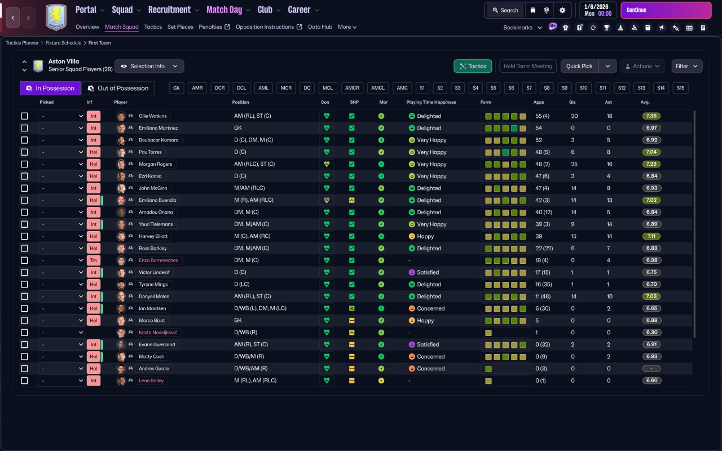Click Pau Torres' Hol info badge
722x451 pixels.
[x=94, y=152]
